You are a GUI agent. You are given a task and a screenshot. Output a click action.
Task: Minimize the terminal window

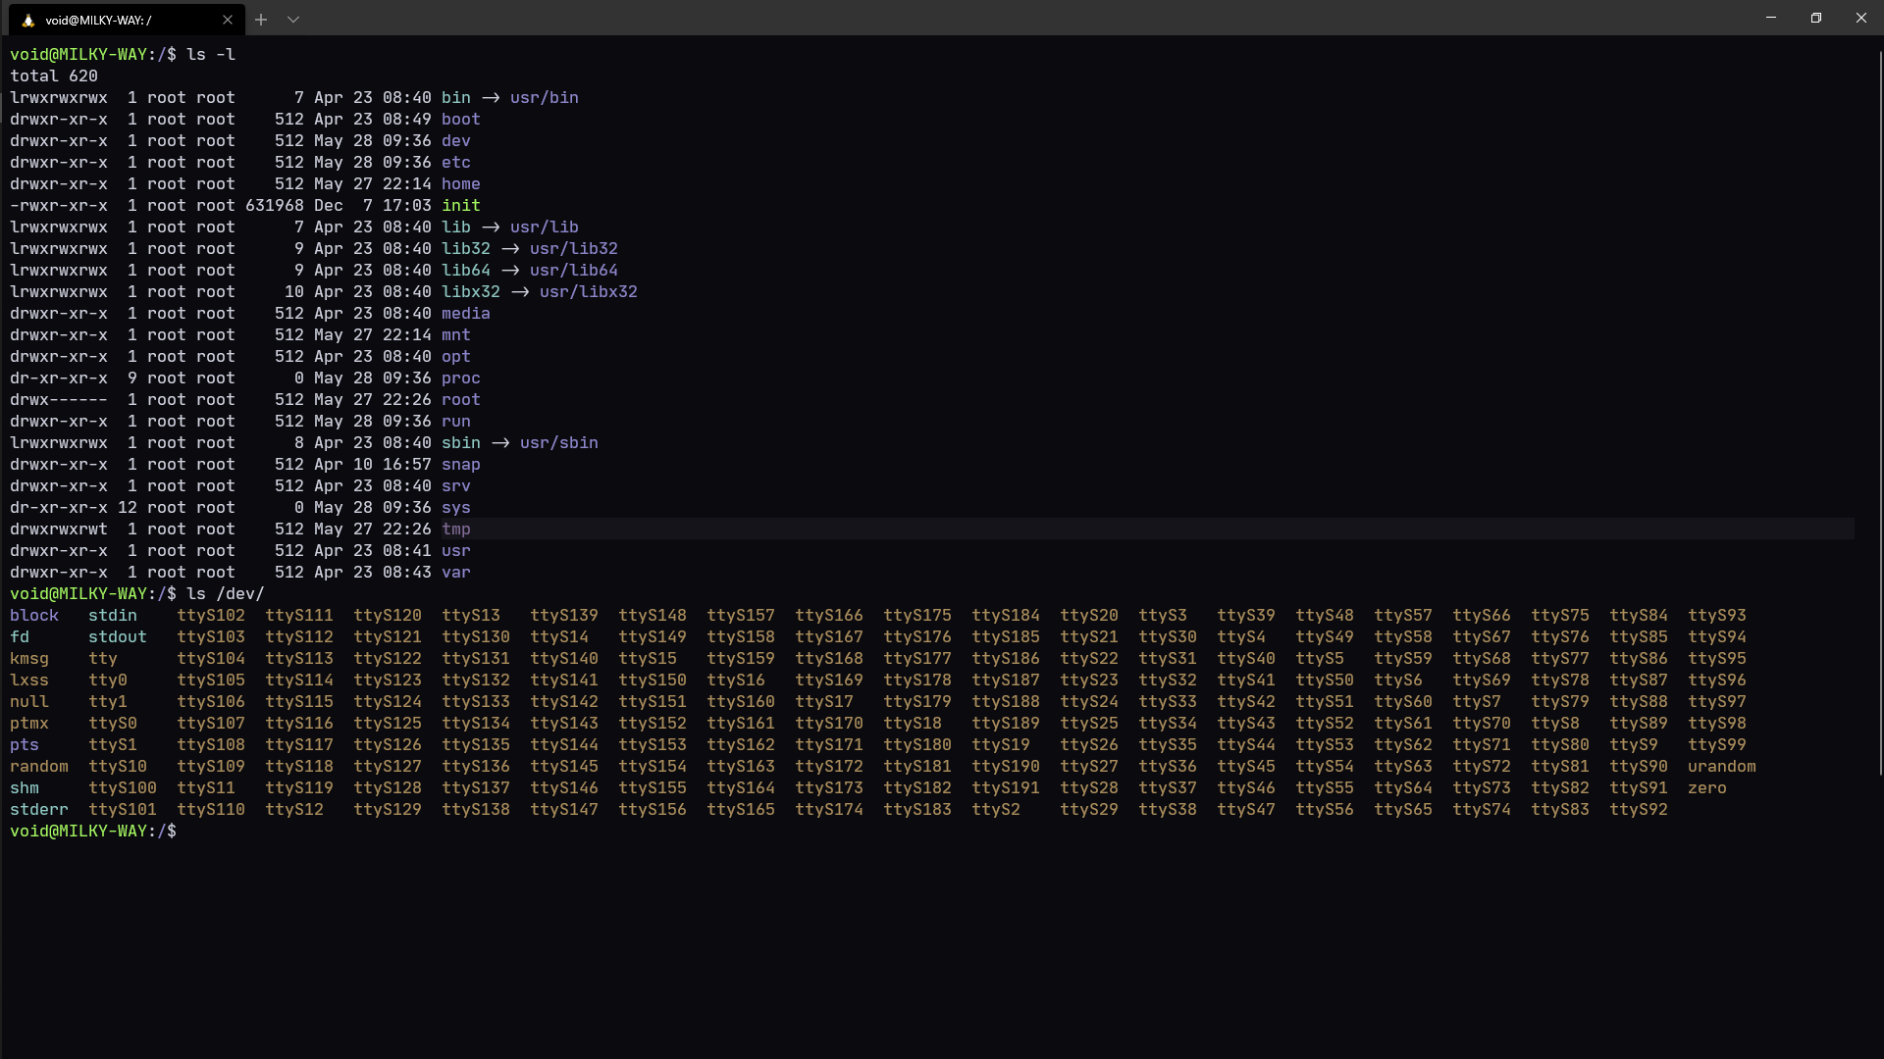(1771, 18)
